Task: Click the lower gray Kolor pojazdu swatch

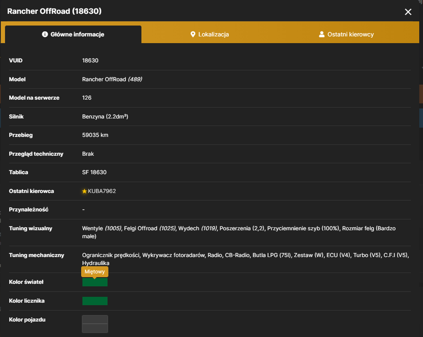Action: 95,328
